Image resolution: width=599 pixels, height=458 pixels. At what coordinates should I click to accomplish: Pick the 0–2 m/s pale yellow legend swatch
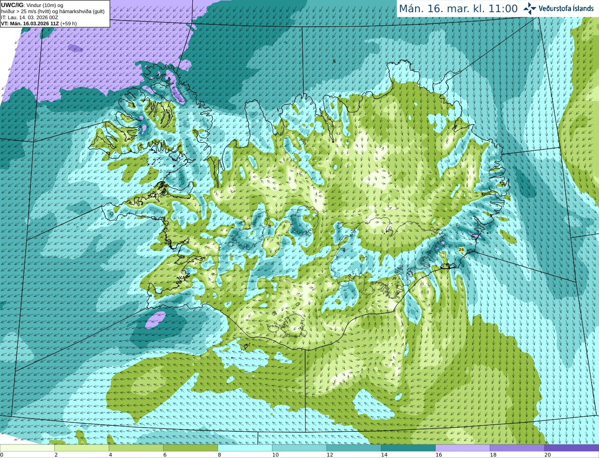coord(27,448)
